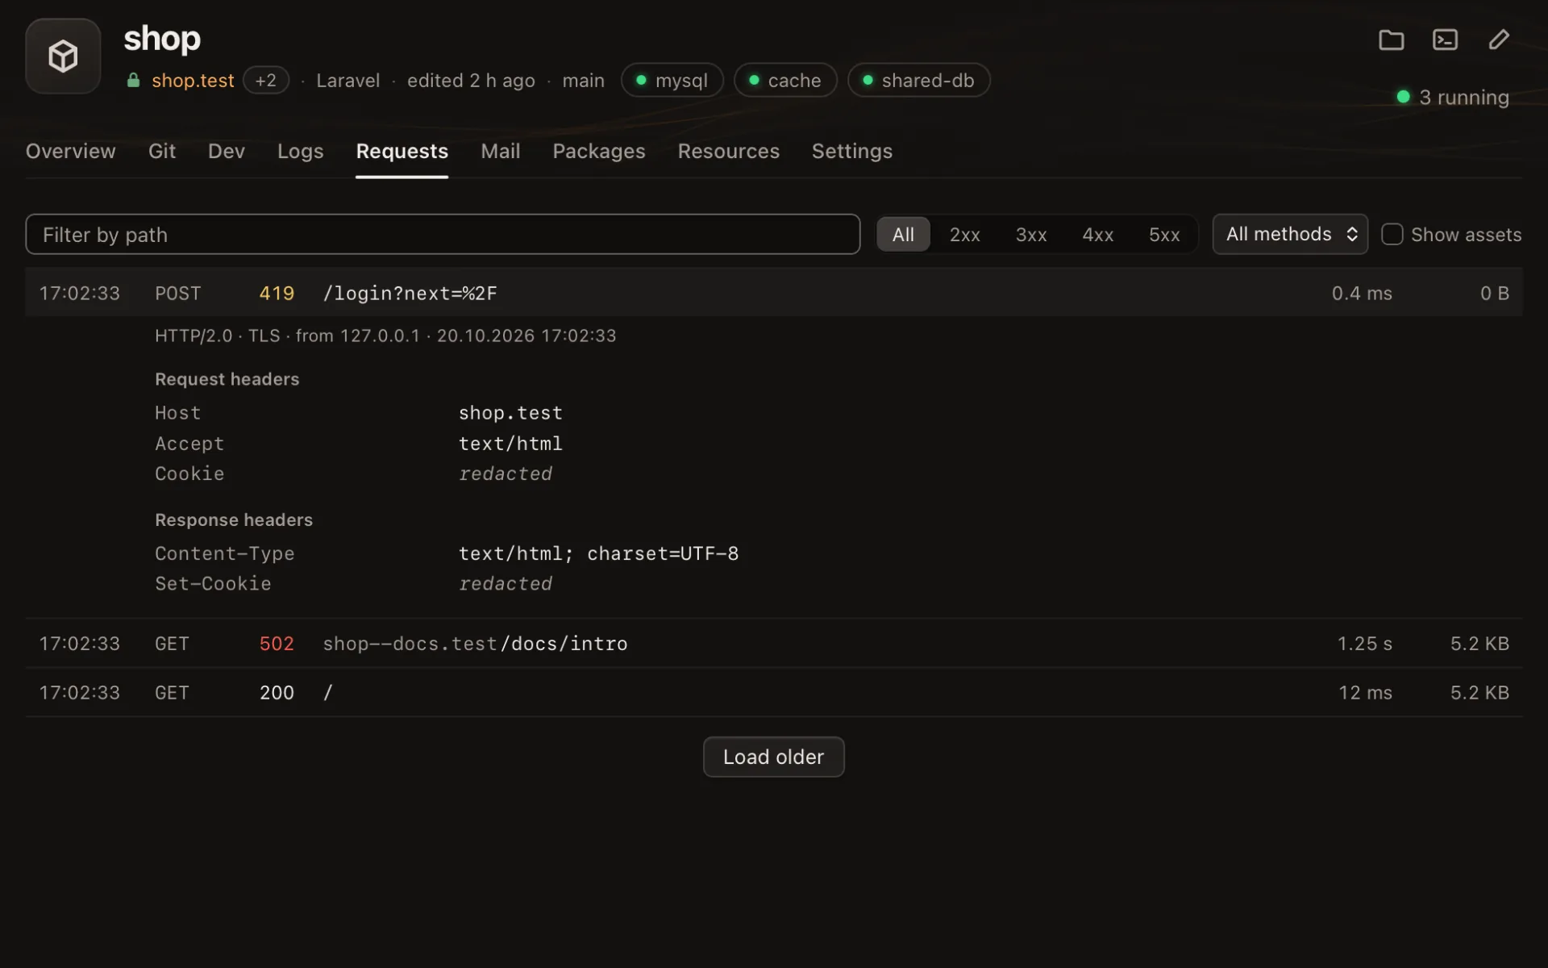1548x968 pixels.
Task: Expand the GET 200 / request row
Action: pyautogui.click(x=774, y=693)
